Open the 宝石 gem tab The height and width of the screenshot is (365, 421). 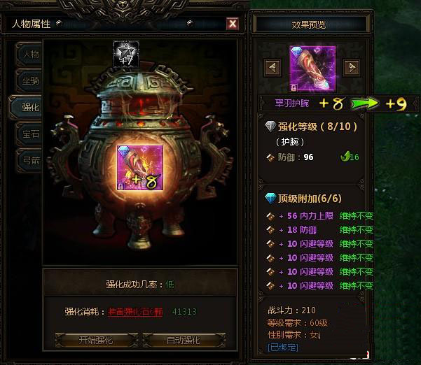[x=31, y=134]
